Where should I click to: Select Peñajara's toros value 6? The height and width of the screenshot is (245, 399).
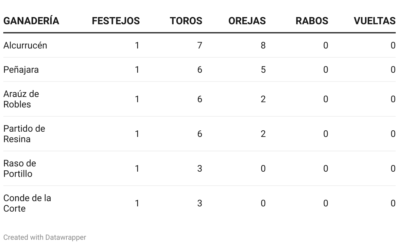point(199,69)
